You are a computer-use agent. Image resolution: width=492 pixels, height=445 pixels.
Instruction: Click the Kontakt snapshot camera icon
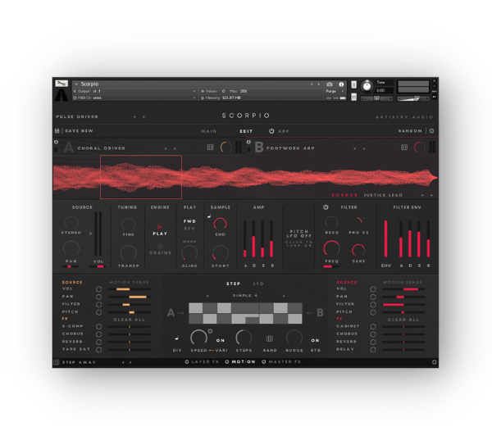(329, 84)
